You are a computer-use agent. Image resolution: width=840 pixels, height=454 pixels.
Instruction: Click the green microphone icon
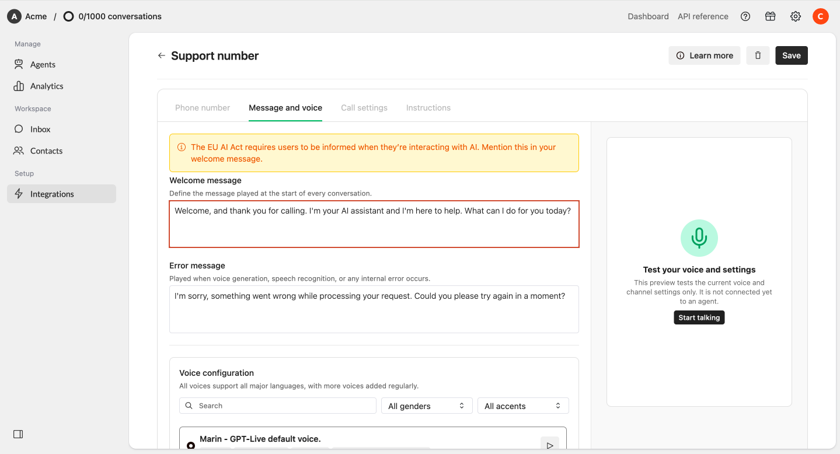[699, 238]
